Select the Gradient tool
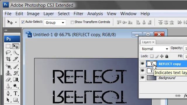Viewport: 187px width, 105px height. click(x=15, y=79)
